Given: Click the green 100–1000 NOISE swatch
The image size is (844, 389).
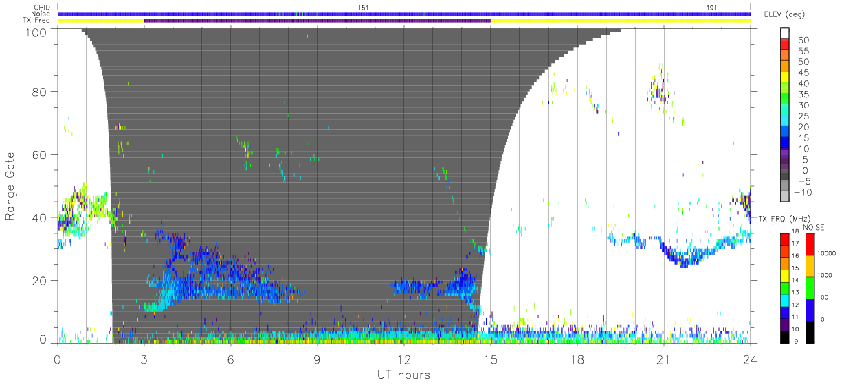Looking at the screenshot, I should tap(809, 287).
